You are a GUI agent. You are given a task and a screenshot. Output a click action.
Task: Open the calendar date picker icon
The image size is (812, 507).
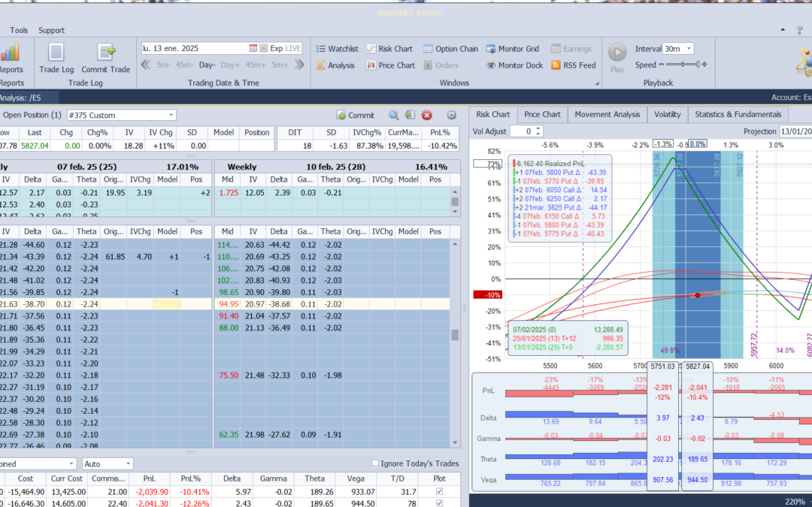click(x=253, y=48)
